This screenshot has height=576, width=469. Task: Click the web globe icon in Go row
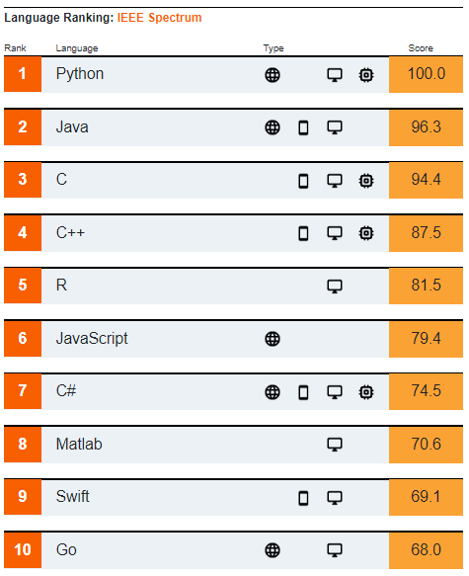273,550
